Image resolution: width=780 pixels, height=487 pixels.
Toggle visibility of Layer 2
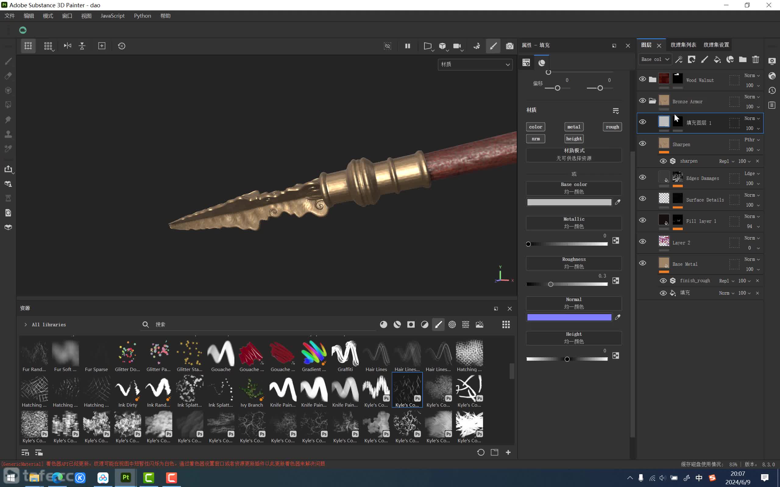[x=642, y=242]
